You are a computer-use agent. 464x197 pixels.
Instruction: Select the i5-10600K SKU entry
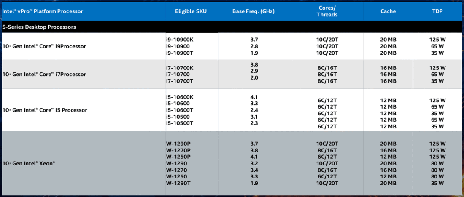point(180,96)
